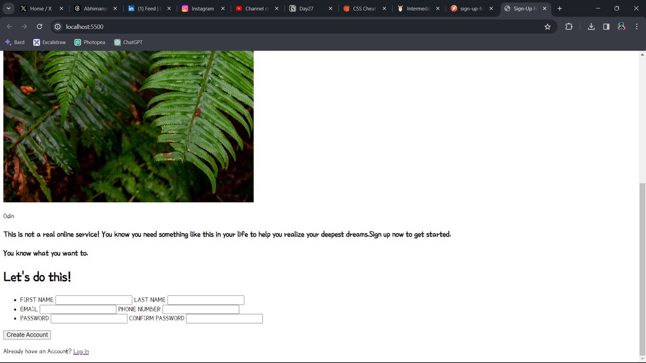Click the Create Account button
This screenshot has width=646, height=363.
(x=27, y=334)
